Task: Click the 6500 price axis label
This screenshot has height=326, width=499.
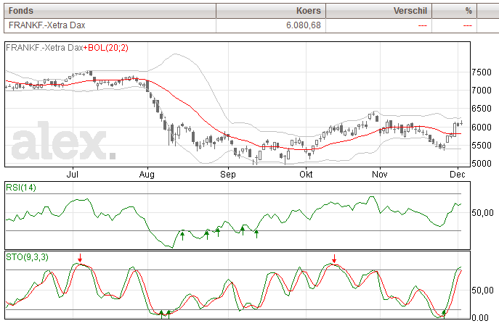Action: (x=482, y=109)
